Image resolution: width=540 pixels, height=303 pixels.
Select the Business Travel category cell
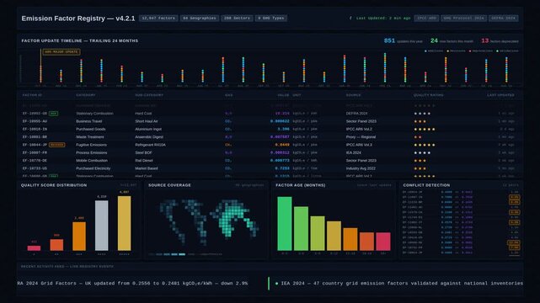tap(88, 121)
